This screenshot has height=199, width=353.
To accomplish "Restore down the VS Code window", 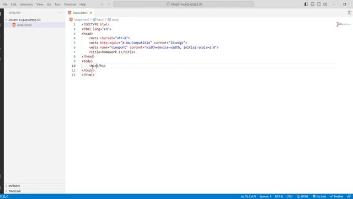I will click(x=344, y=4).
